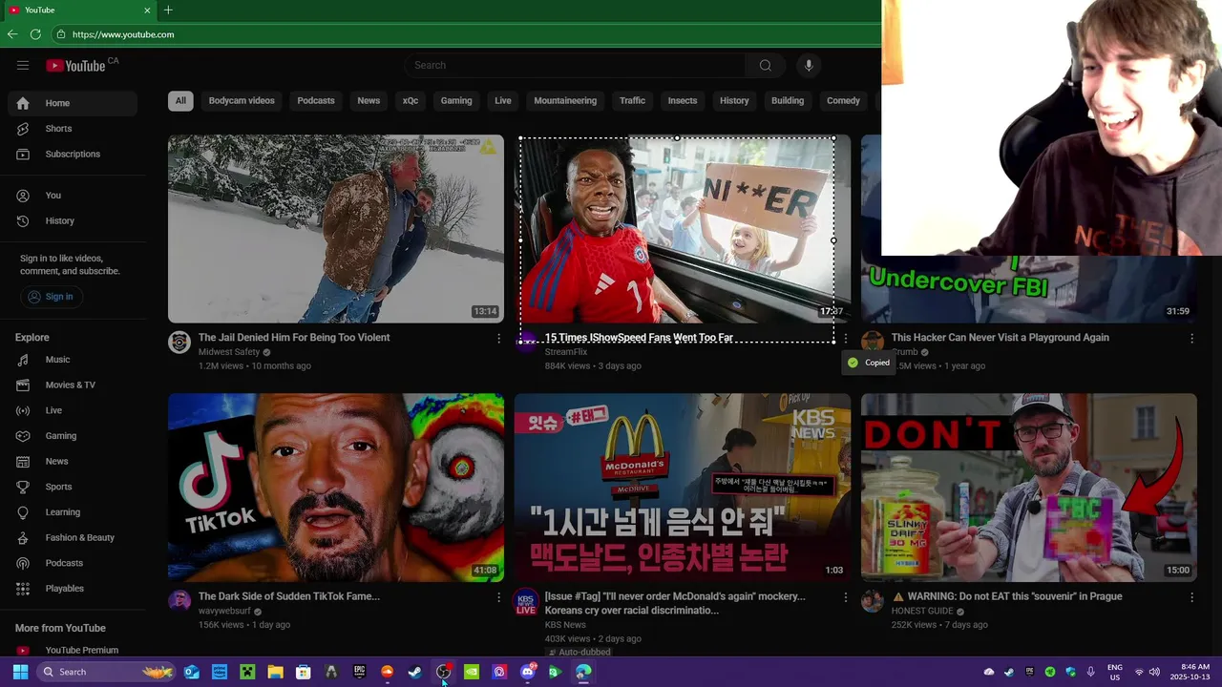1222x687 pixels.
Task: Click the search magnifier button
Action: coord(765,65)
